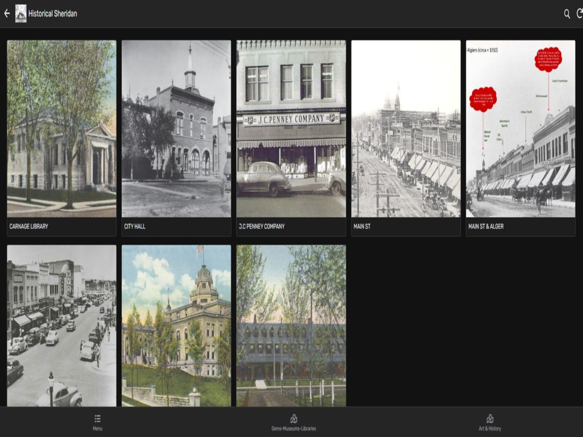583x437 pixels.
Task: Open the Main St historic street photo
Action: click(406, 128)
